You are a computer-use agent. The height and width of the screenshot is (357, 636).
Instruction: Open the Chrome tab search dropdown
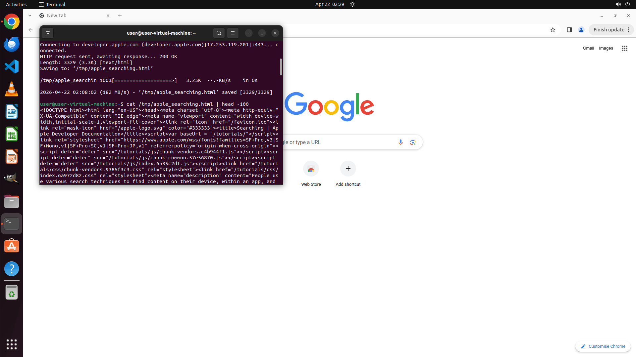[30, 16]
